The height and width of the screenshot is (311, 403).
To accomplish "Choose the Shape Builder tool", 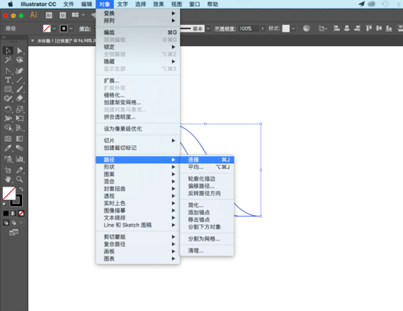I will [x=8, y=128].
